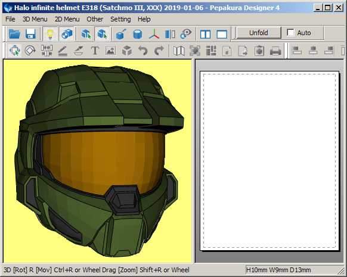
Task: Click the 3D [Rot] status bar hint
Action: point(97,270)
